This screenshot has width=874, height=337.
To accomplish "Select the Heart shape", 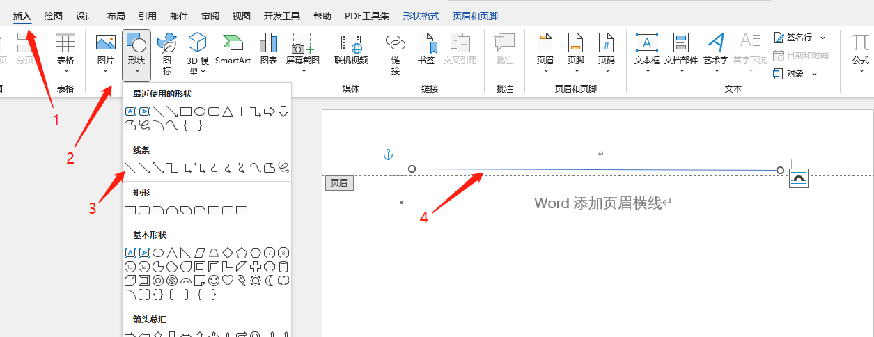I will [x=228, y=281].
